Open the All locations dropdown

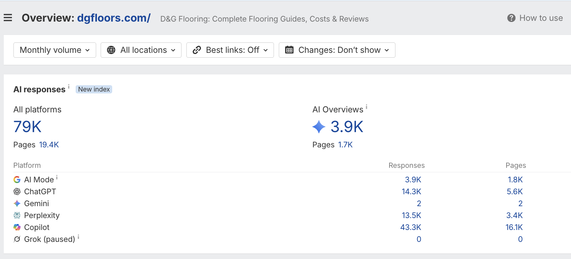(x=141, y=50)
